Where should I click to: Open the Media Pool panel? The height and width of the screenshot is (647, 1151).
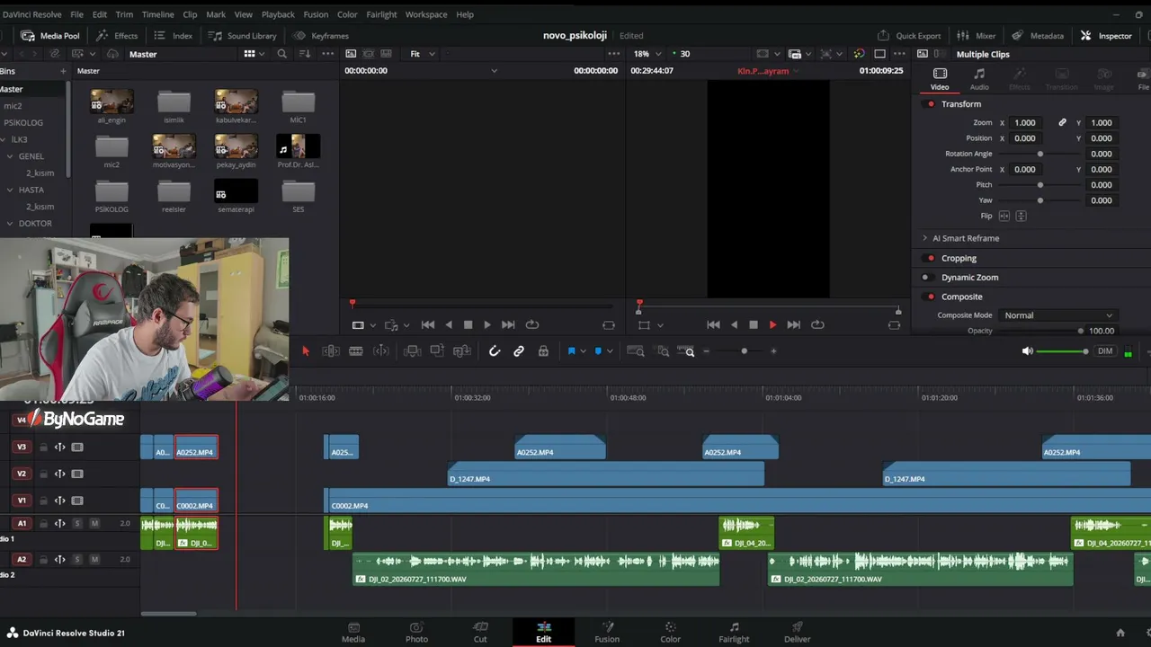50,36
